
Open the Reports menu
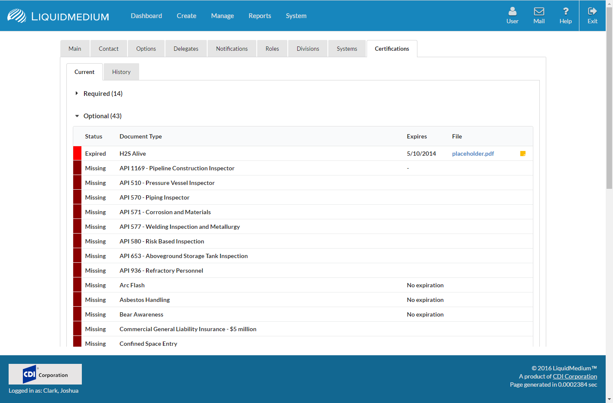tap(260, 16)
